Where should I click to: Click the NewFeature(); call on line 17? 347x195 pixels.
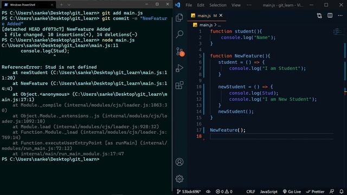pos(228,130)
